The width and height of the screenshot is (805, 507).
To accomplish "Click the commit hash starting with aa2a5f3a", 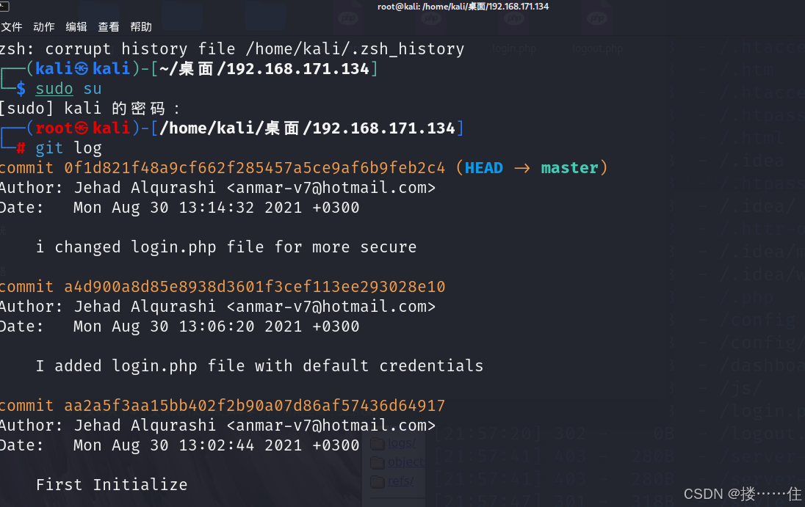I will [x=255, y=405].
